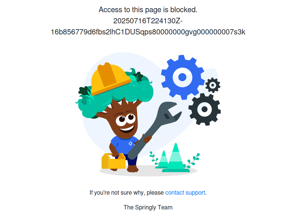Image resolution: width=296 pixels, height=222 pixels.
Task: Click the gray shadow under the mascot
Action: pos(148,171)
